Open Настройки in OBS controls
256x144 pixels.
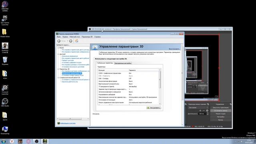coord(220,117)
